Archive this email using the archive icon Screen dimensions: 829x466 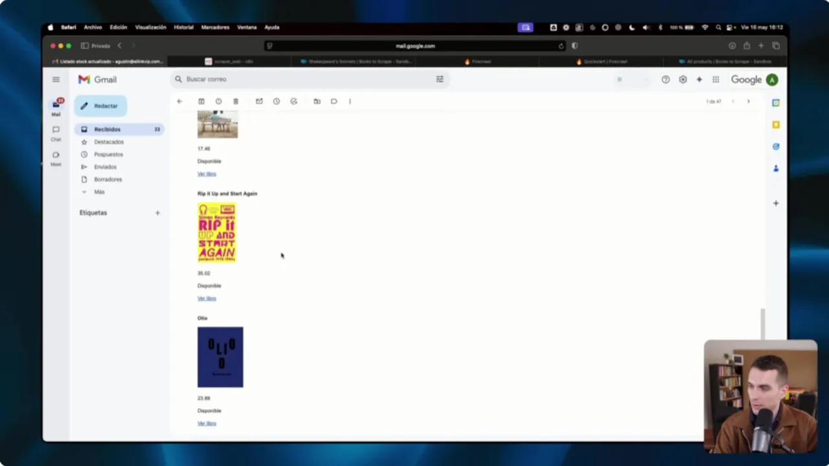(201, 102)
